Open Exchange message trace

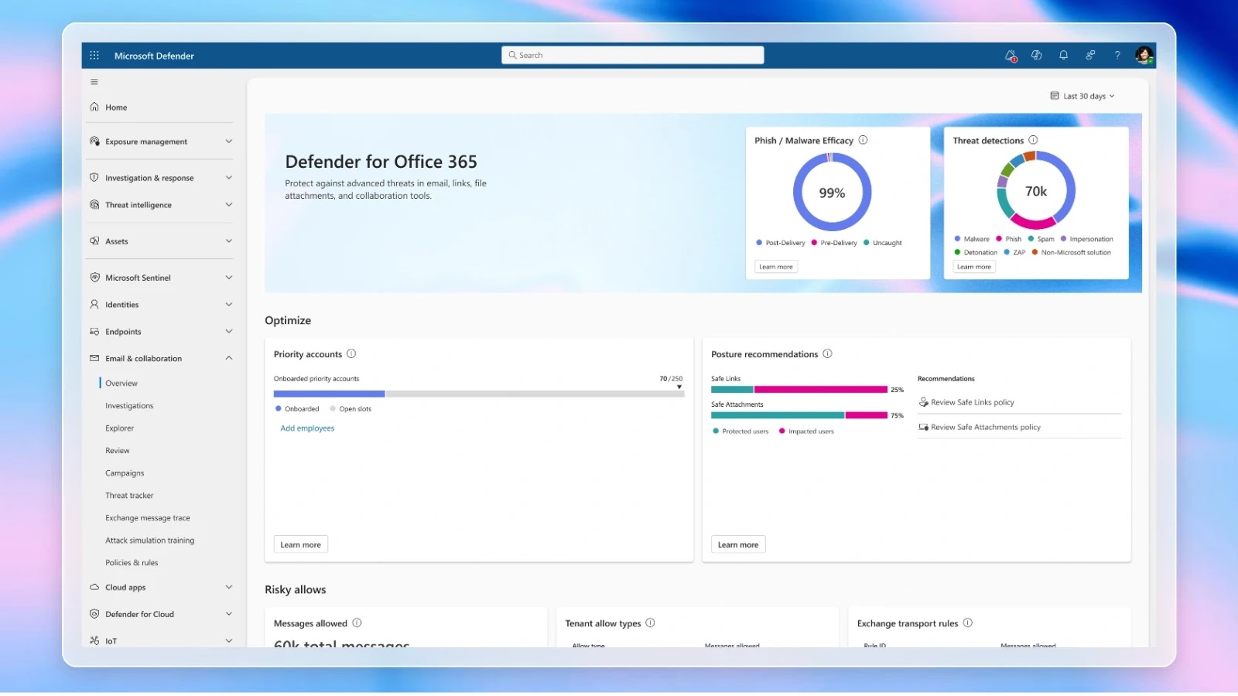(148, 518)
